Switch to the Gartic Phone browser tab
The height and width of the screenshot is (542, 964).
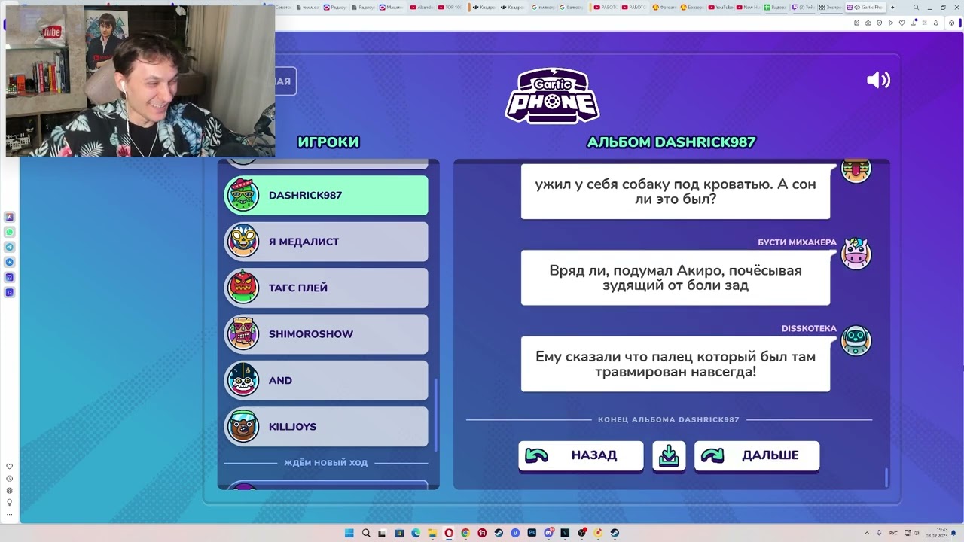click(x=864, y=8)
